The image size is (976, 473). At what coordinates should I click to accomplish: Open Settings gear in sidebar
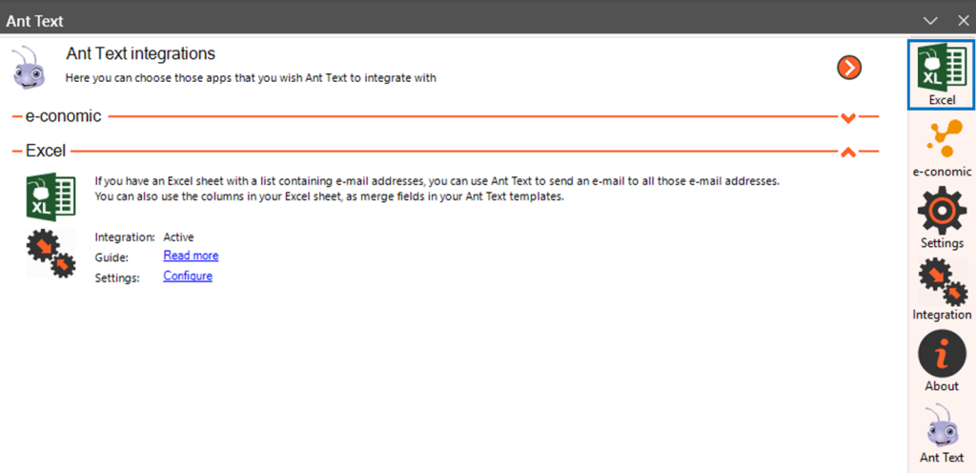coord(942,218)
